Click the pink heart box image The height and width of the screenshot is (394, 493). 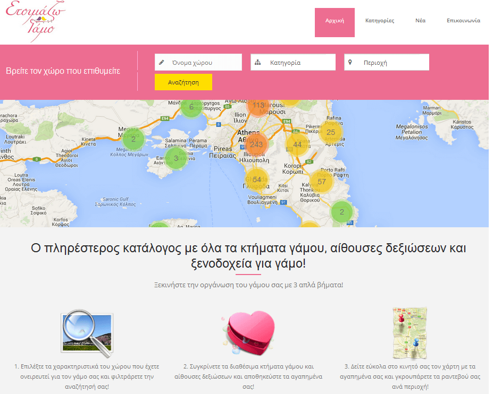click(x=249, y=333)
